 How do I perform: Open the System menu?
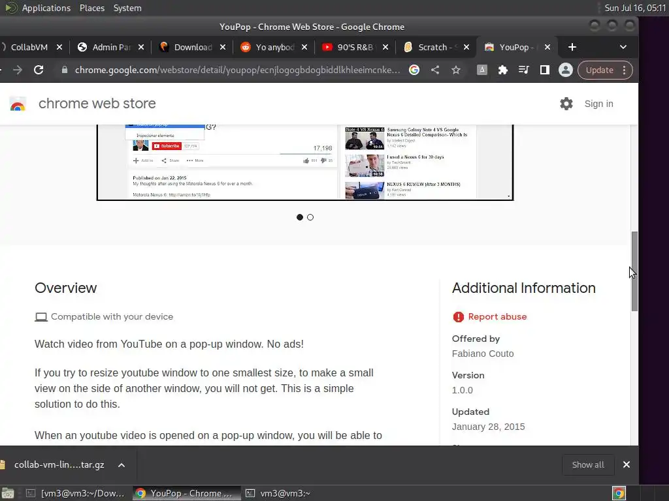point(127,8)
